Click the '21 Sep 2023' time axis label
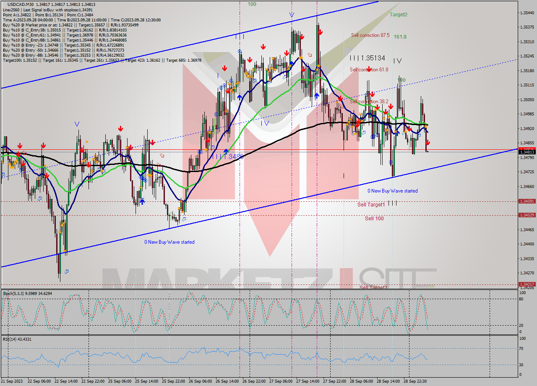Image resolution: width=537 pixels, height=386 pixels. 12,381
